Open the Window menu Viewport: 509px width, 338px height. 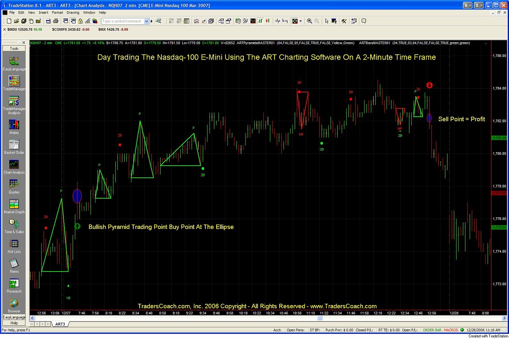(x=89, y=13)
